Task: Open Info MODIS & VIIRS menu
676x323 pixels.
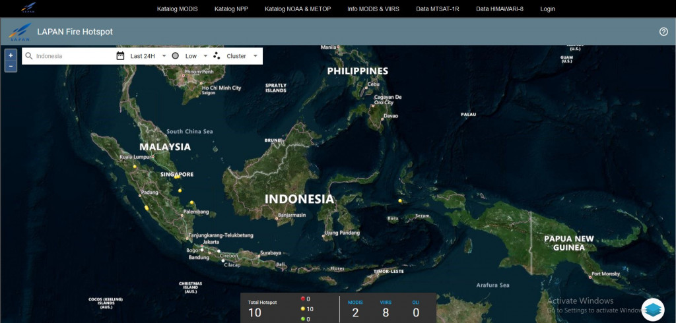Action: coord(374,9)
